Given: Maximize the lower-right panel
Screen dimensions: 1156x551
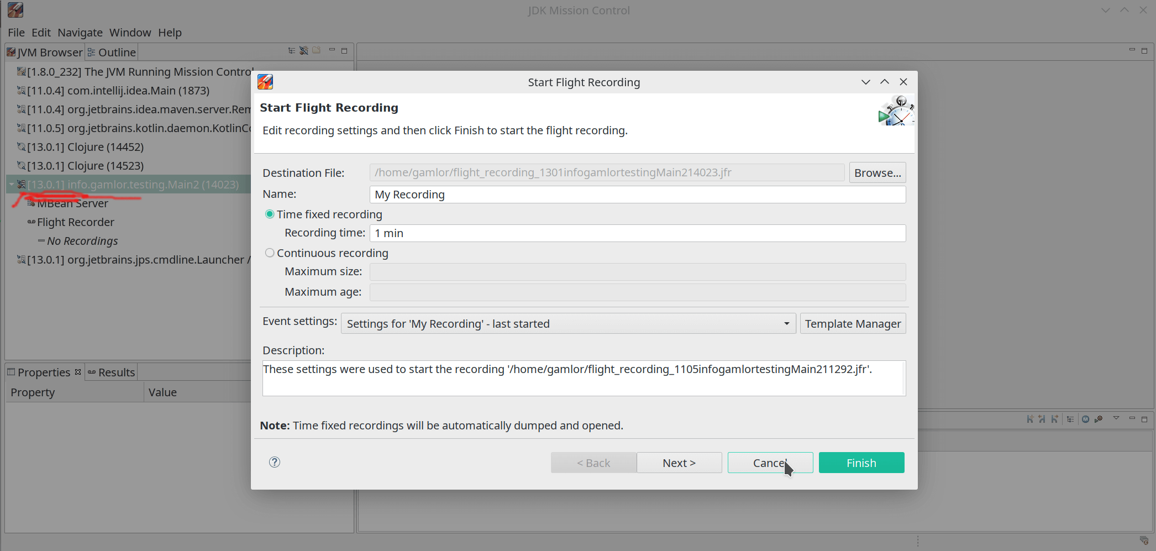Looking at the screenshot, I should tap(1144, 419).
